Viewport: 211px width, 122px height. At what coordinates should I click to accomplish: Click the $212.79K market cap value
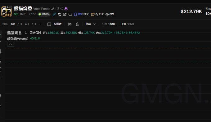[x=191, y=11]
